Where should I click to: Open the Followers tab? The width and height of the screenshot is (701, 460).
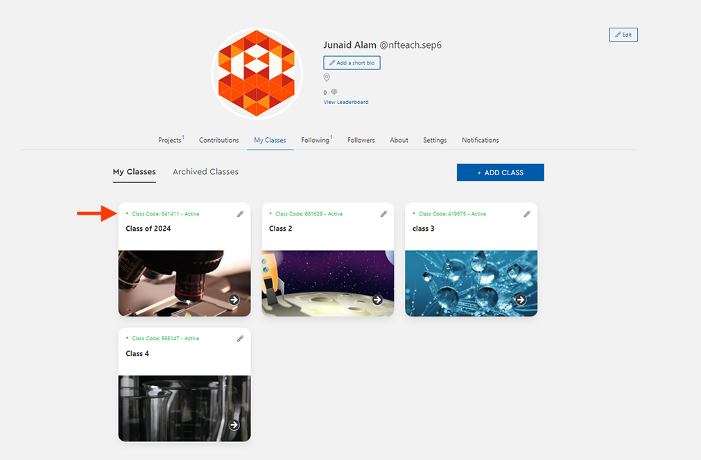361,140
